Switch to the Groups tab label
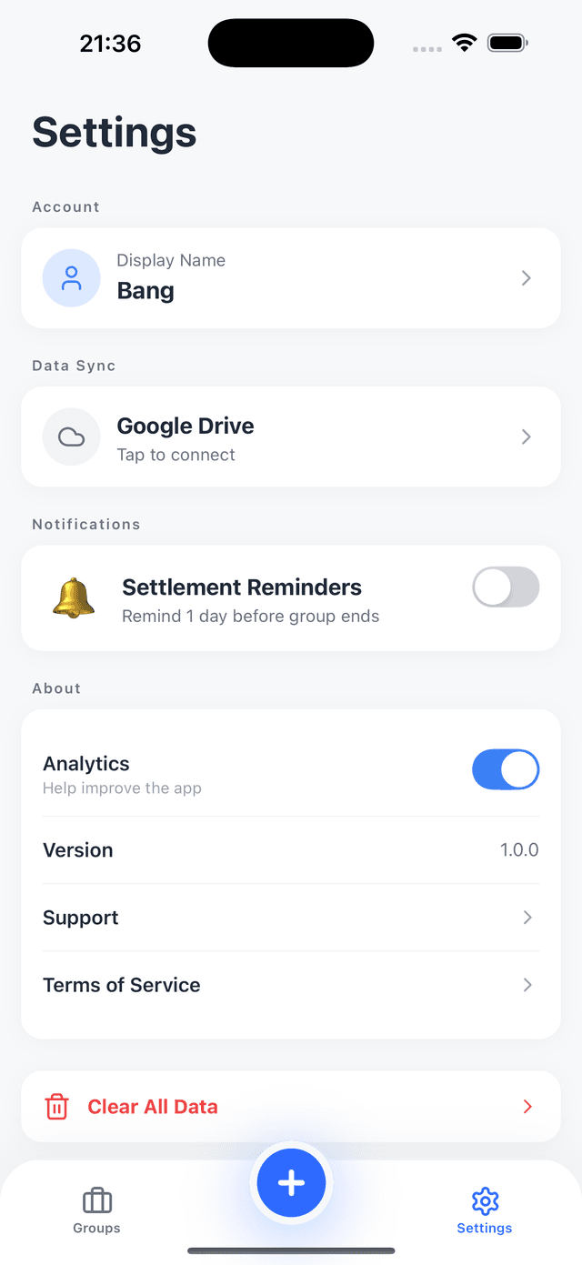Image resolution: width=582 pixels, height=1265 pixels. (x=96, y=1229)
